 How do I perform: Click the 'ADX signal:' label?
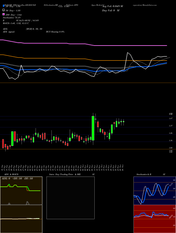pos(9,32)
